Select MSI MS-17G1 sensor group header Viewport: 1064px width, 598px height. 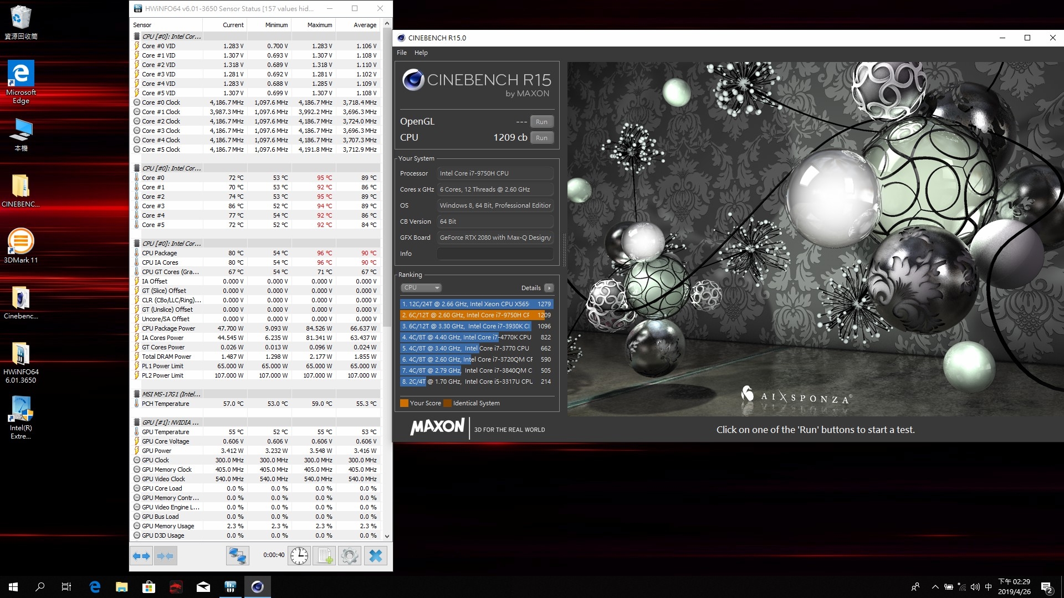click(x=255, y=394)
